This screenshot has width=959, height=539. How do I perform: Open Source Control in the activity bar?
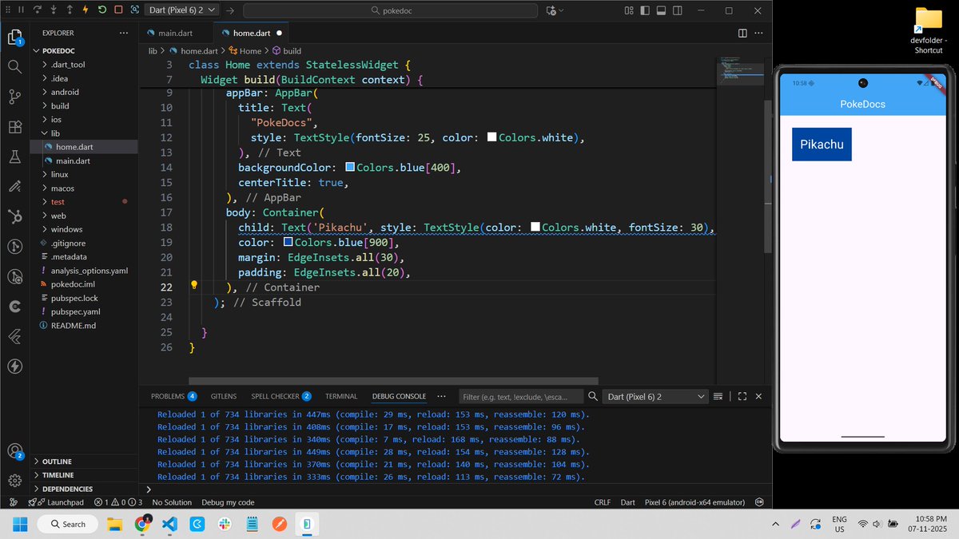click(14, 97)
